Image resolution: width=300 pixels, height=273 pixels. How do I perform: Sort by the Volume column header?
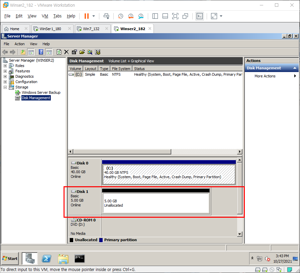point(75,69)
